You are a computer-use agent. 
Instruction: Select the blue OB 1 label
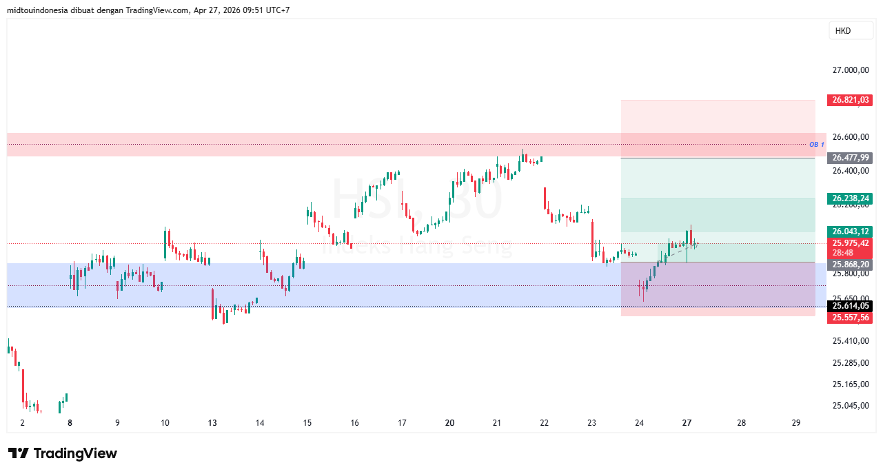click(x=817, y=144)
